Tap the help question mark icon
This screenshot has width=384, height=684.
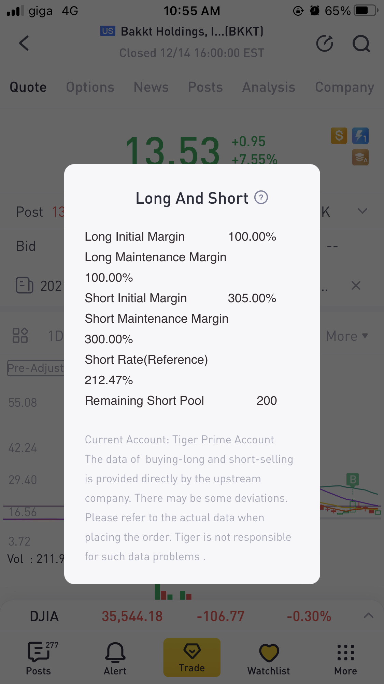(x=261, y=198)
